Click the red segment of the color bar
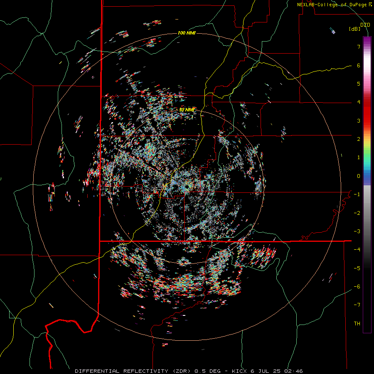 367,115
